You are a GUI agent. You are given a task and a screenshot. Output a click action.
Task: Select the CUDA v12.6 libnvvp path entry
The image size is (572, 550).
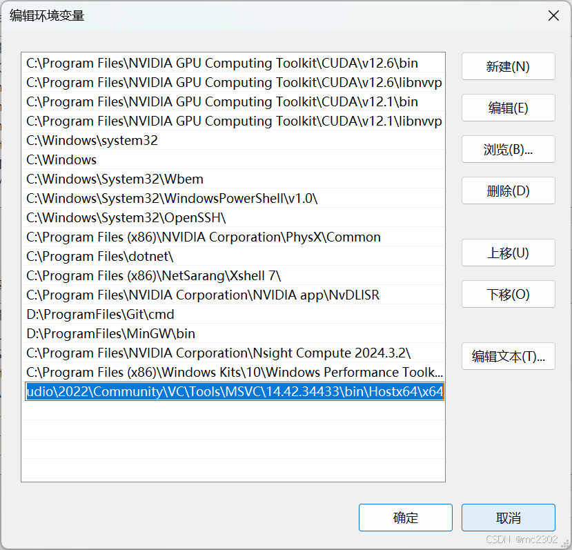[207, 82]
